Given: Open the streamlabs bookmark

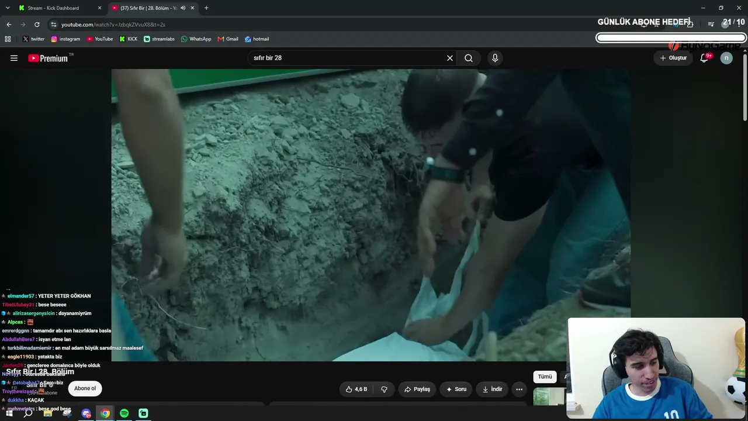Looking at the screenshot, I should pyautogui.click(x=159, y=39).
